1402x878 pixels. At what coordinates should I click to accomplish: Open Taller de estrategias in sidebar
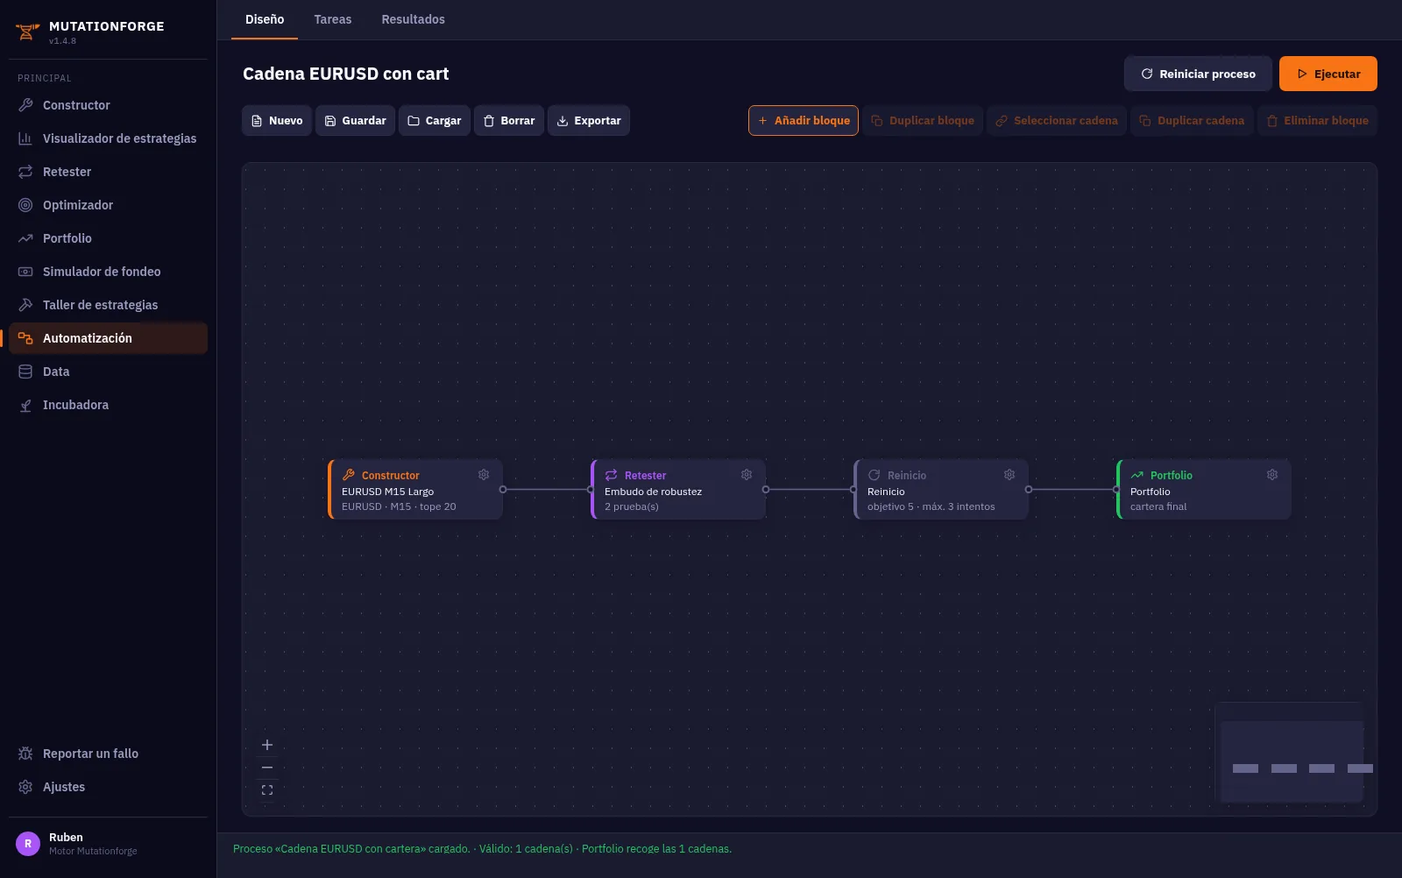[108, 305]
